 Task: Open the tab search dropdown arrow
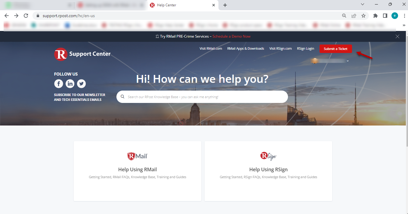363,4
